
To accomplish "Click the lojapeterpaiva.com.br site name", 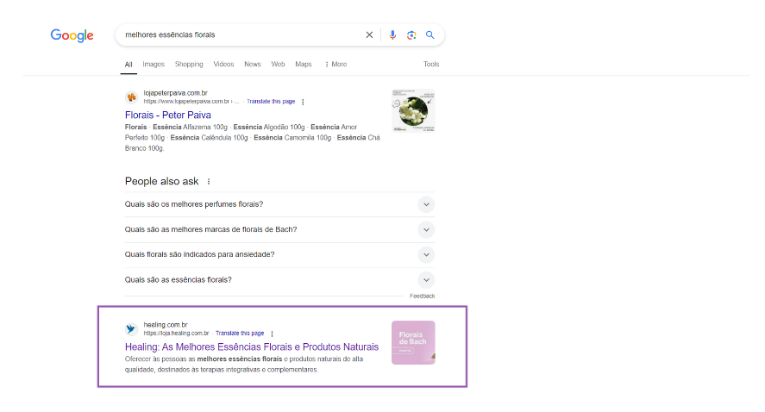I will click(x=176, y=92).
